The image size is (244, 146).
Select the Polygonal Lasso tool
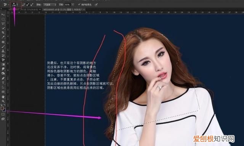click(3, 24)
